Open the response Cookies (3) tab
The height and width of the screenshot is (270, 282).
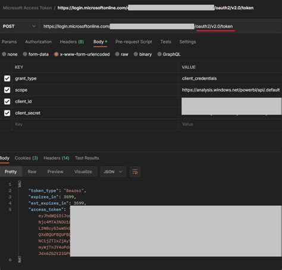tap(26, 158)
